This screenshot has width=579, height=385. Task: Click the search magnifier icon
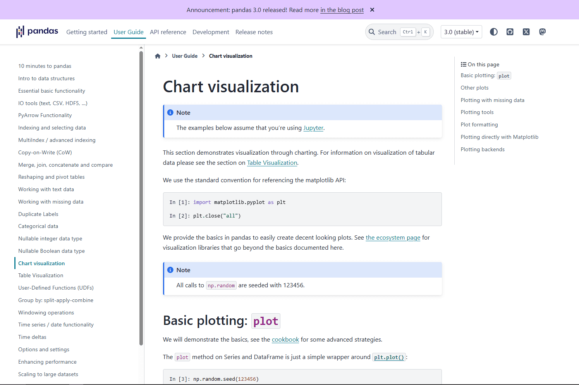[372, 32]
